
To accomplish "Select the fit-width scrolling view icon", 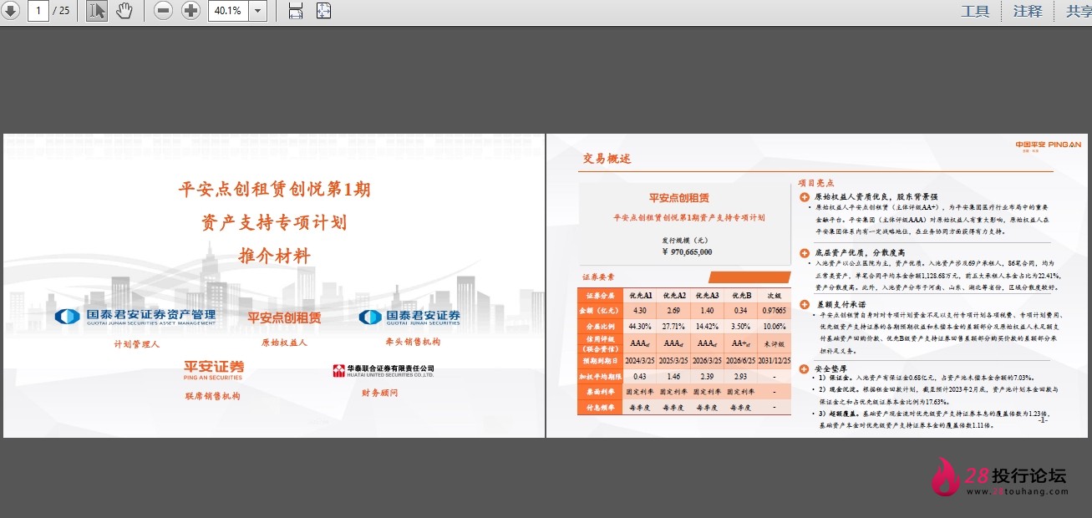I will pyautogui.click(x=295, y=11).
